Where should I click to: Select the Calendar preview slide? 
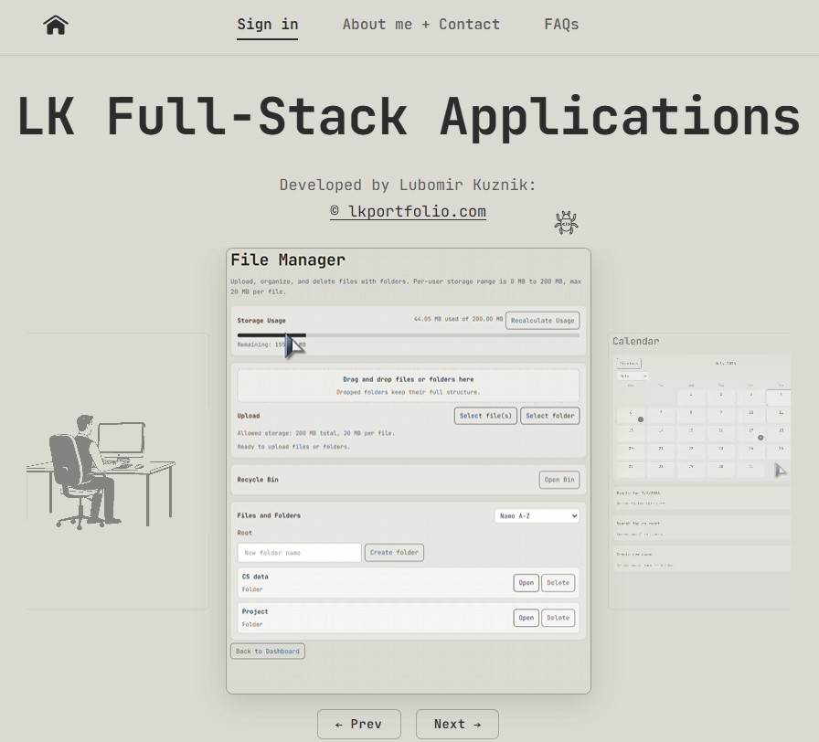click(x=699, y=471)
